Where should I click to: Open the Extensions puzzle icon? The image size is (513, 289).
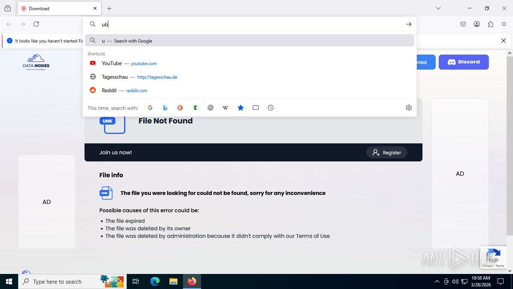490,24
